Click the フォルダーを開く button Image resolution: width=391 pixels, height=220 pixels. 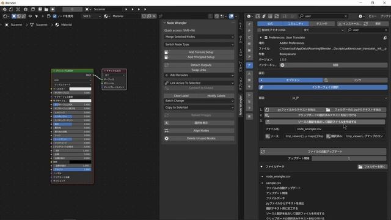372,167
